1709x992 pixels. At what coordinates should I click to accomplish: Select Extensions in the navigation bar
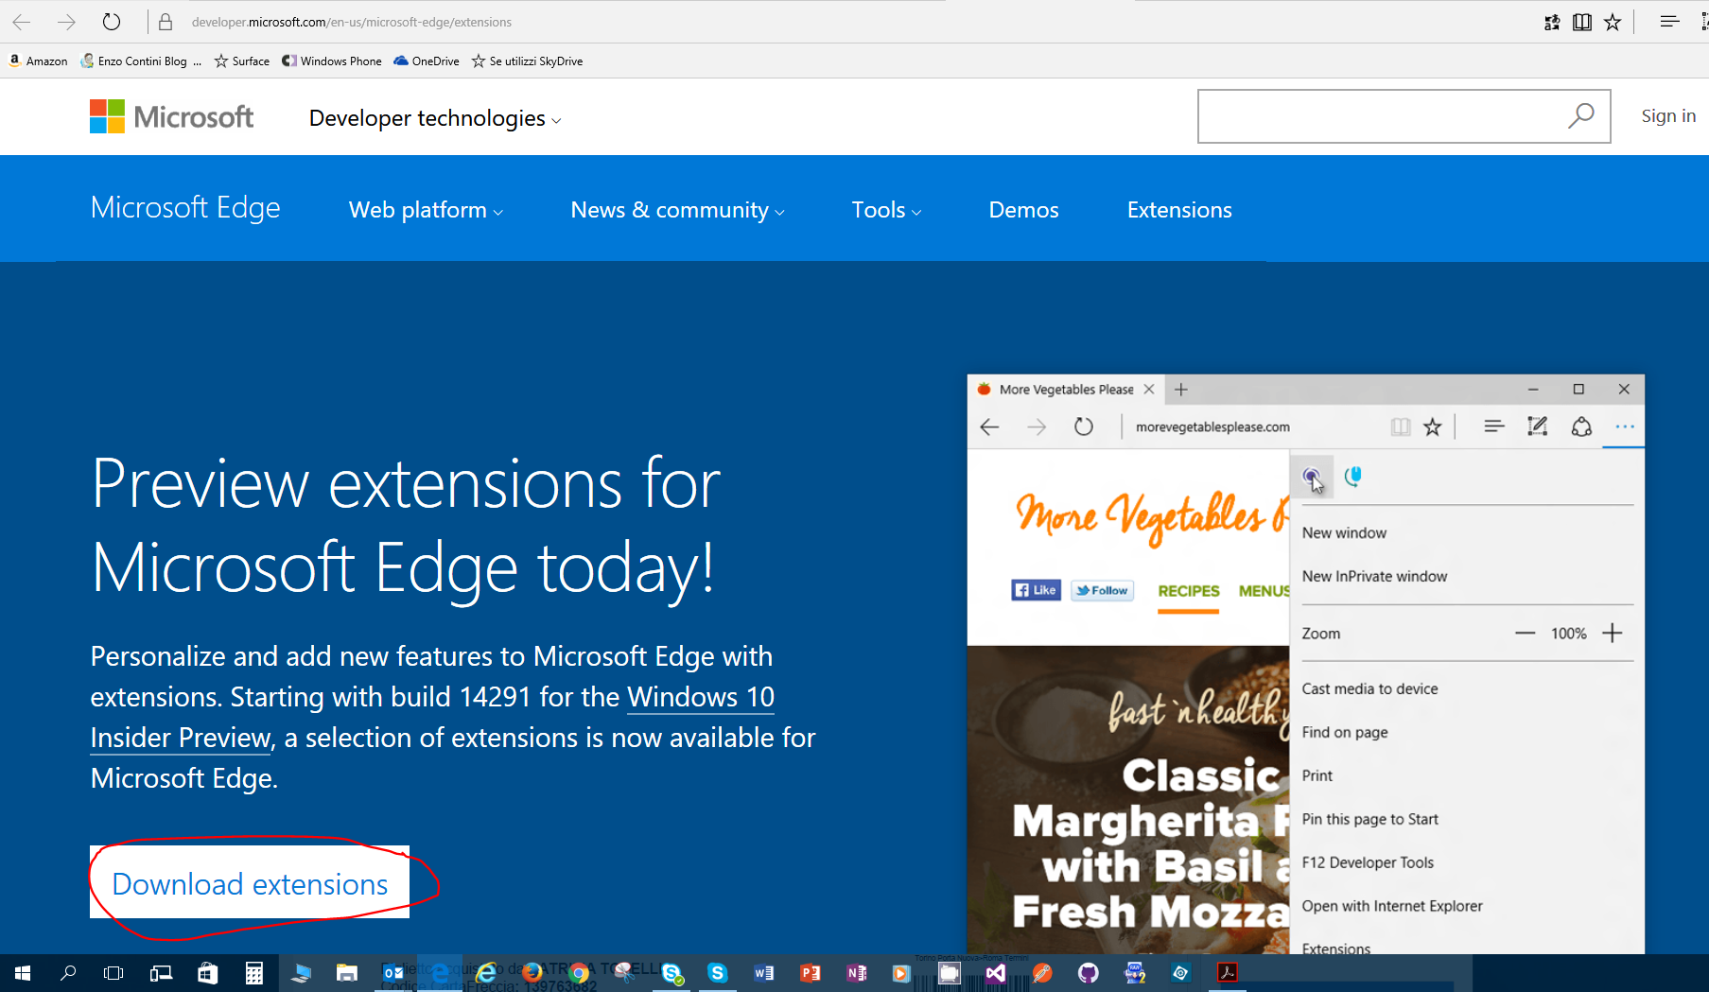[1179, 210]
